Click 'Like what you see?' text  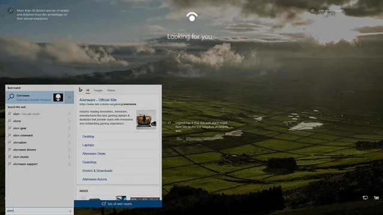pyautogui.click(x=331, y=11)
